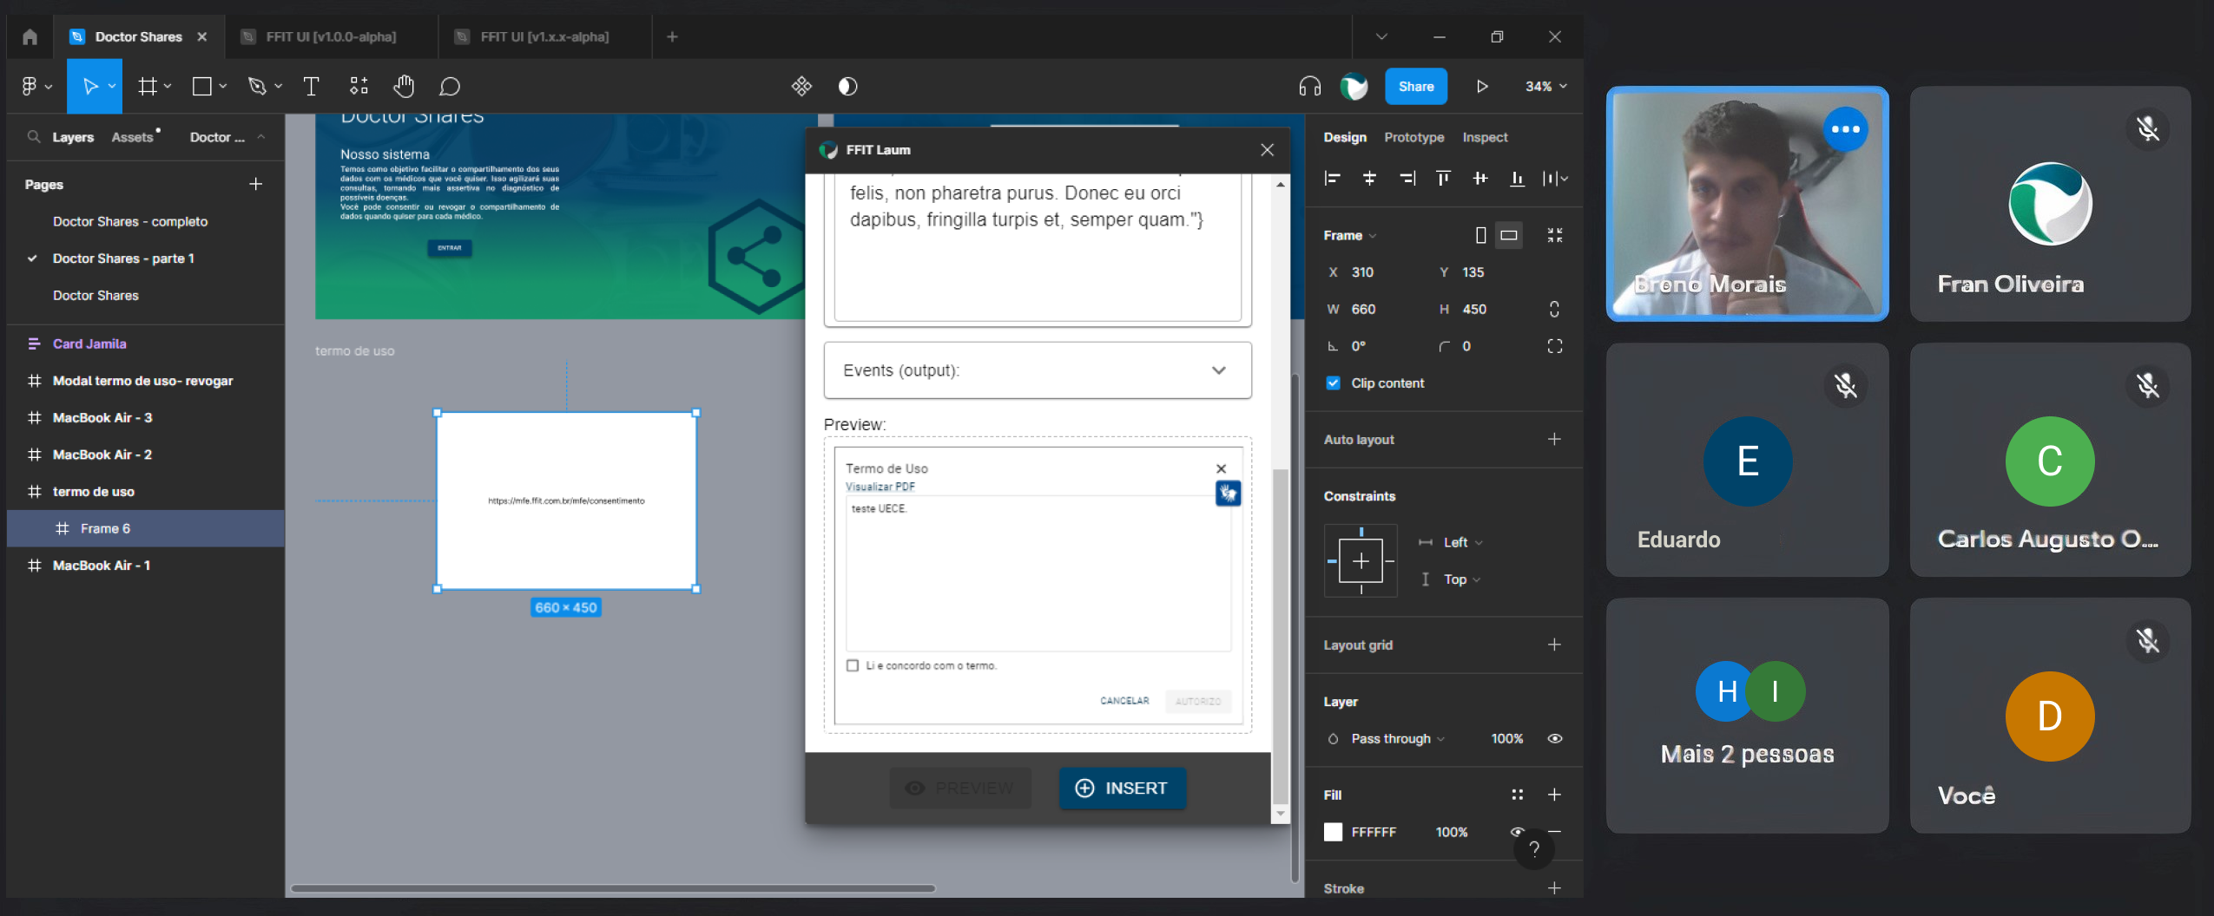Check 'Li e concordo com o termo' box
The height and width of the screenshot is (916, 2214).
[x=853, y=665]
